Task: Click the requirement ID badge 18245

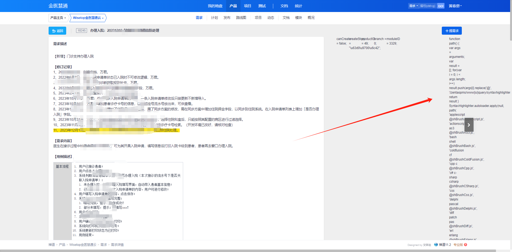Action: click(x=81, y=30)
